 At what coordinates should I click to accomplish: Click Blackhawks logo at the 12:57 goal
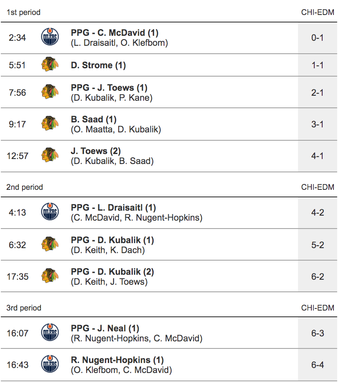[50, 156]
